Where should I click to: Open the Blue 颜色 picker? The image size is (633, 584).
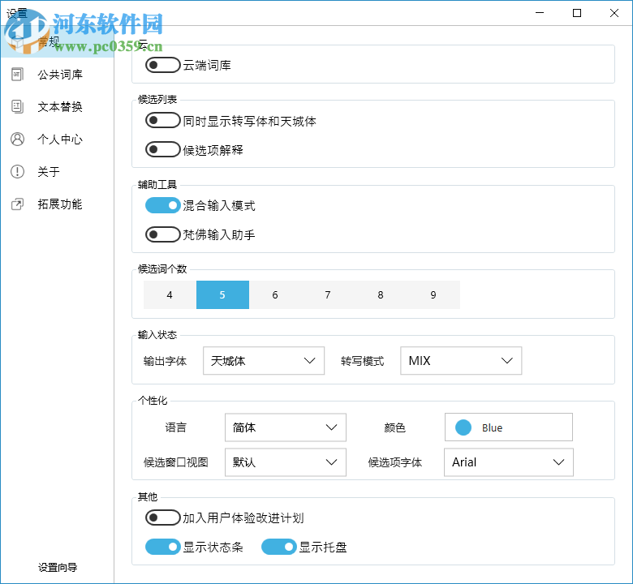(x=509, y=427)
